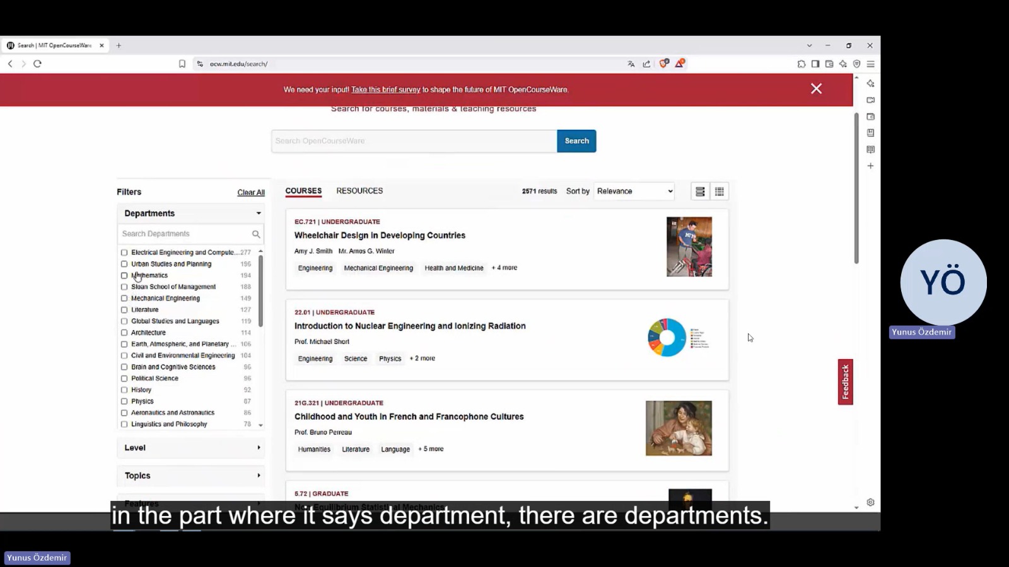Dismiss the red survey banner with the X
This screenshot has width=1009, height=567.
[x=817, y=89]
